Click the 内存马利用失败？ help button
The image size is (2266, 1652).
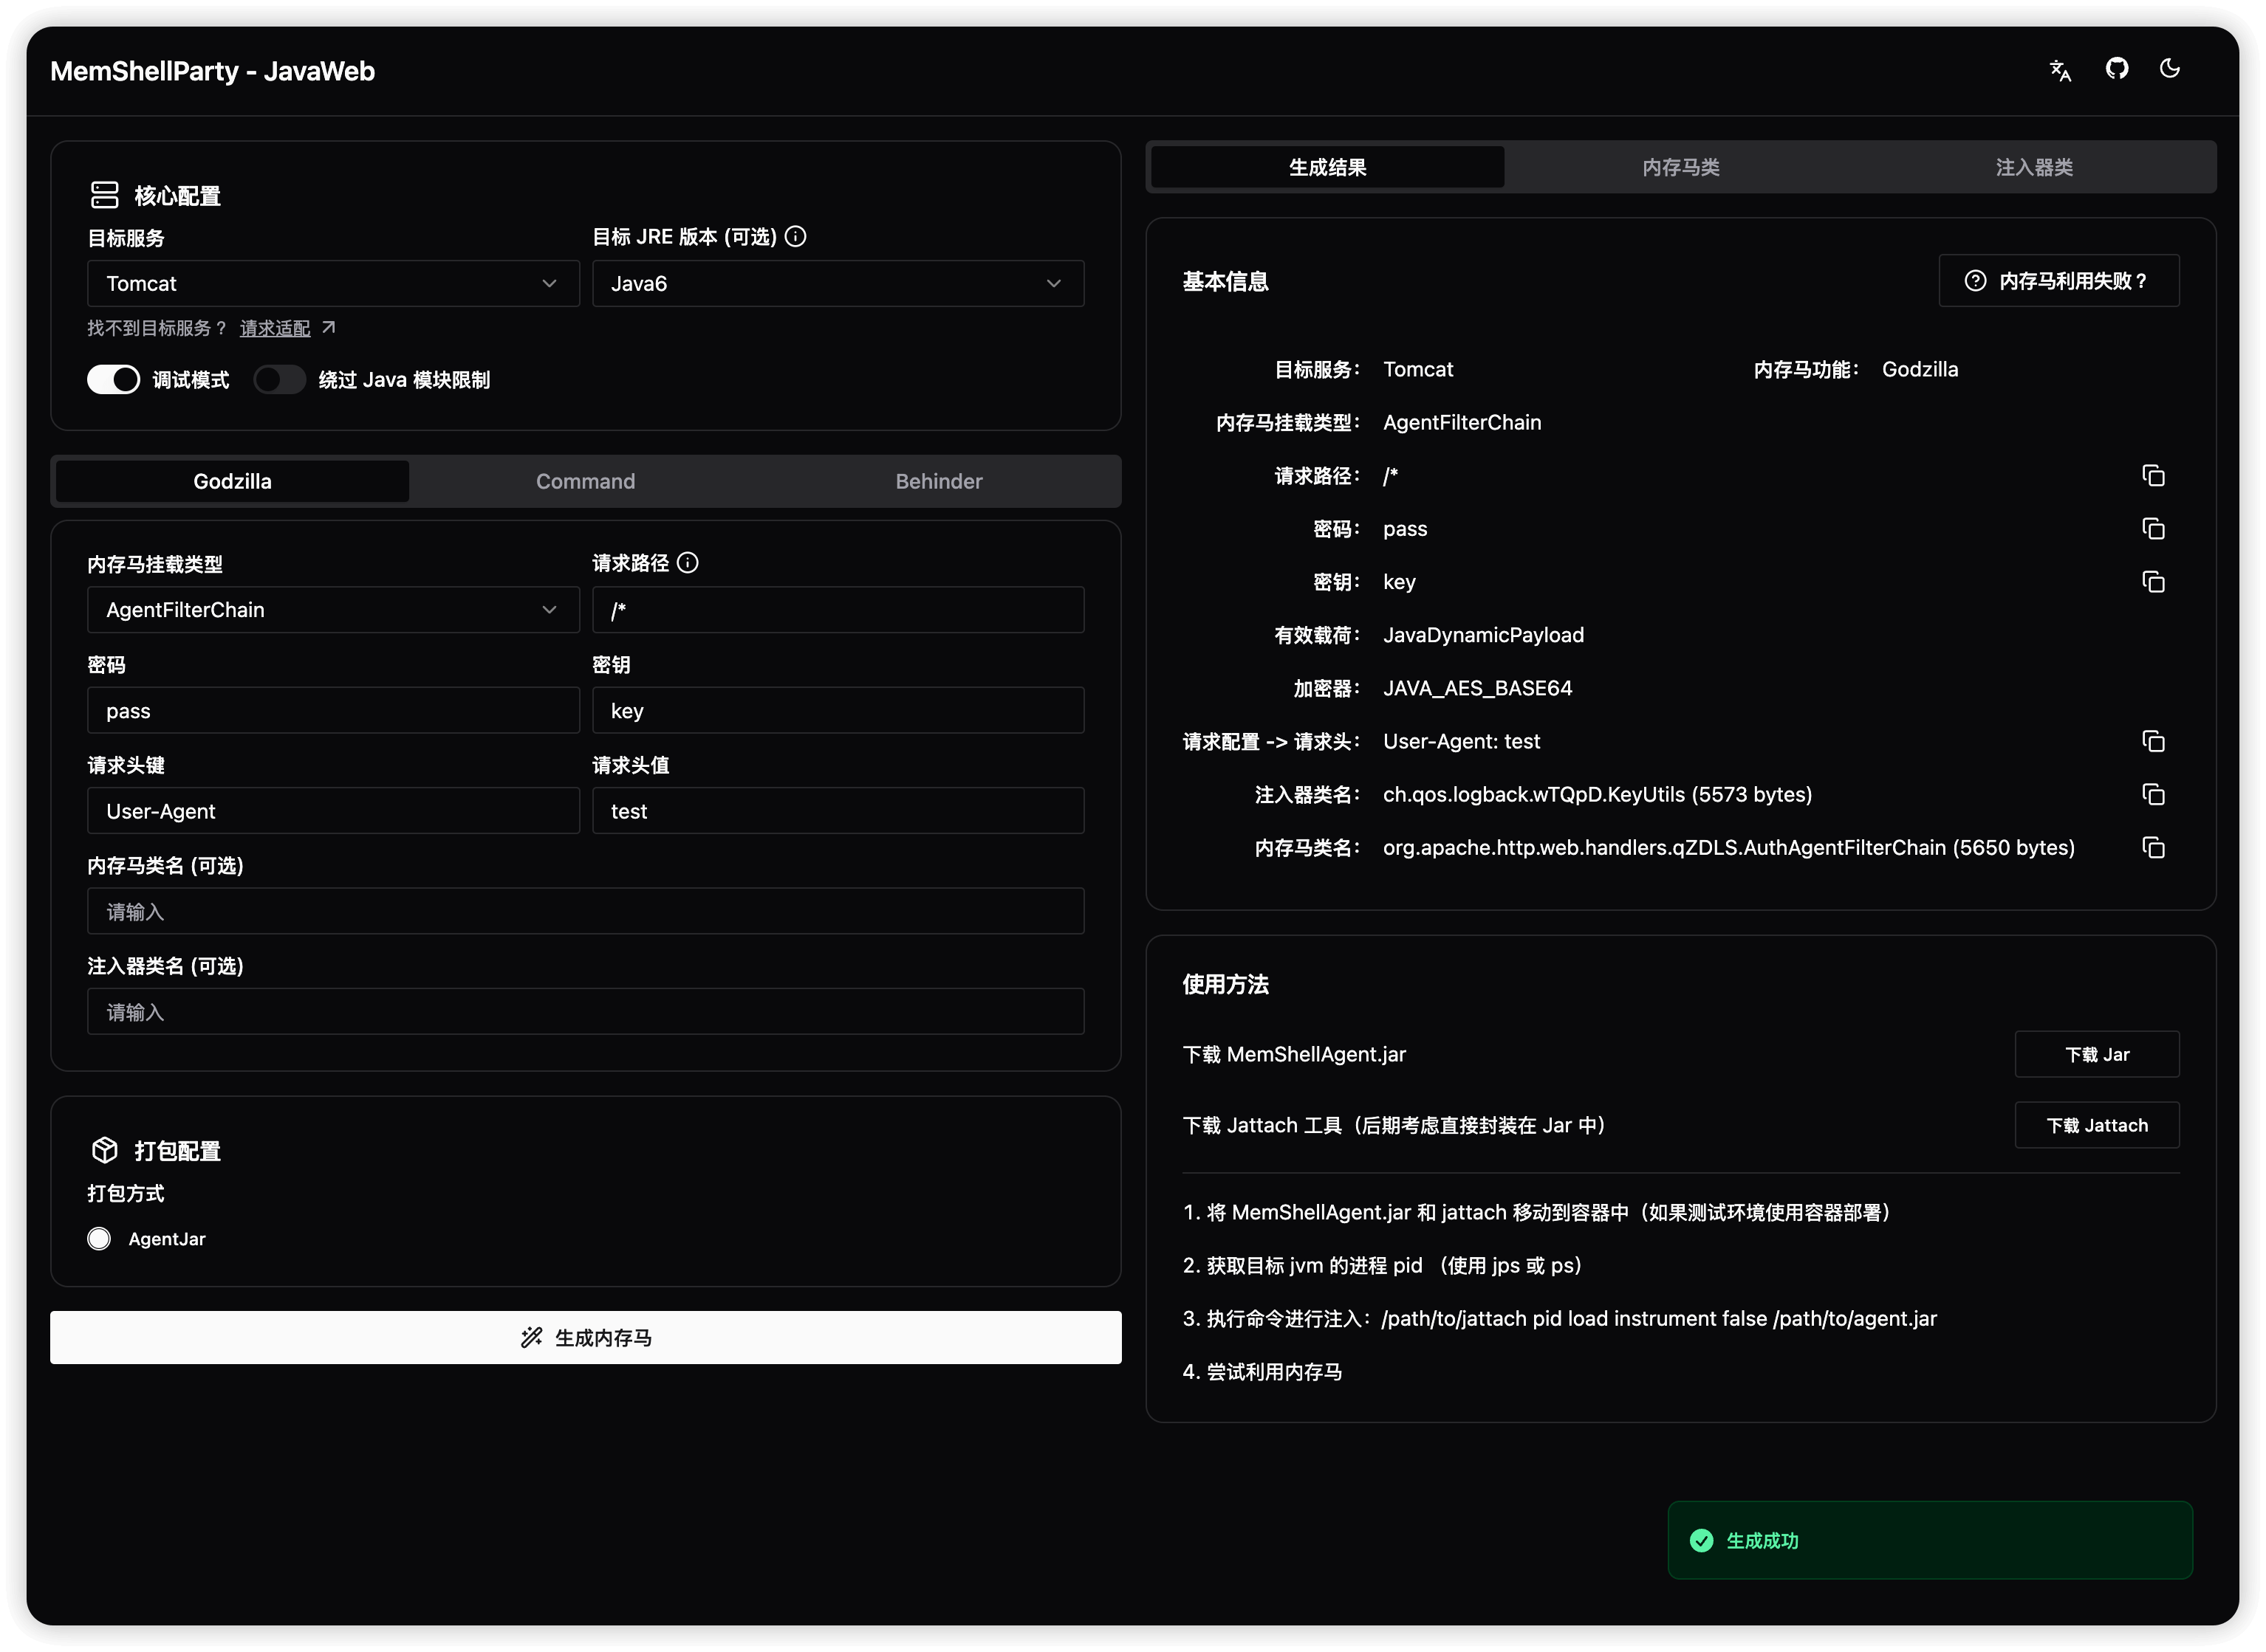coord(2058,280)
